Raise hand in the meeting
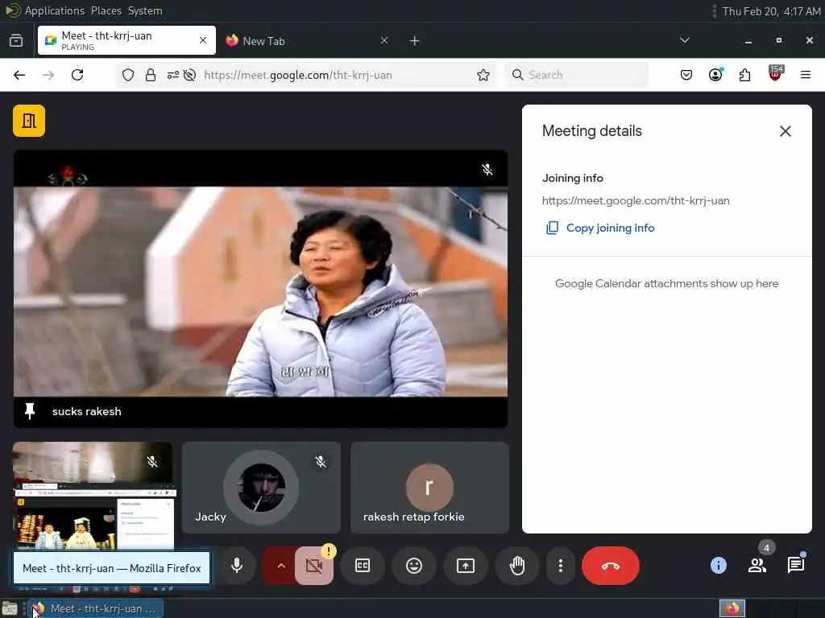 tap(517, 566)
